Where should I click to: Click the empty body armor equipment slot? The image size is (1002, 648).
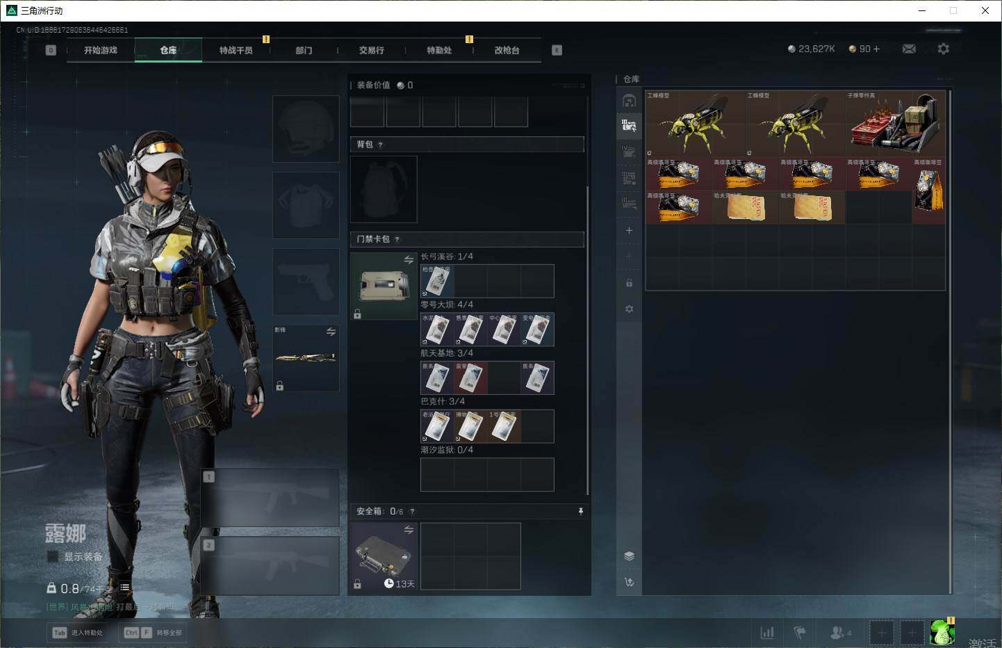point(306,205)
